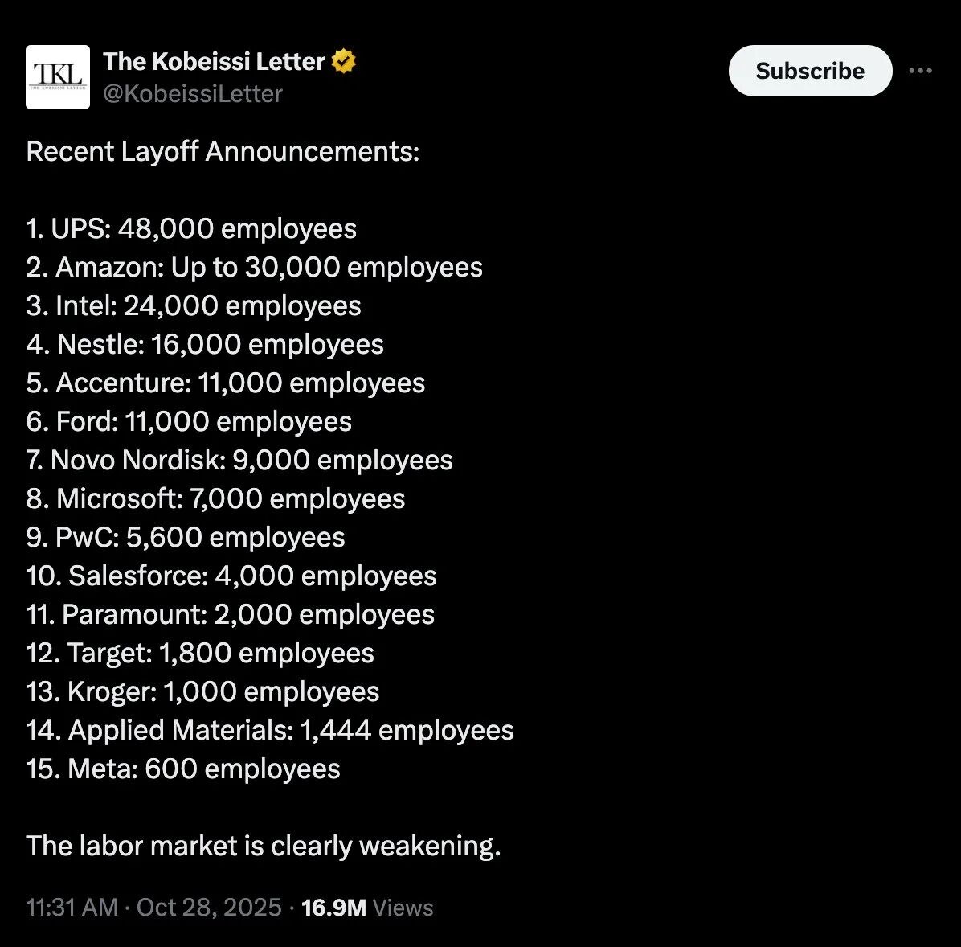Click the Novo Nordisk 9,000 employees line
This screenshot has height=947, width=961.
[239, 460]
